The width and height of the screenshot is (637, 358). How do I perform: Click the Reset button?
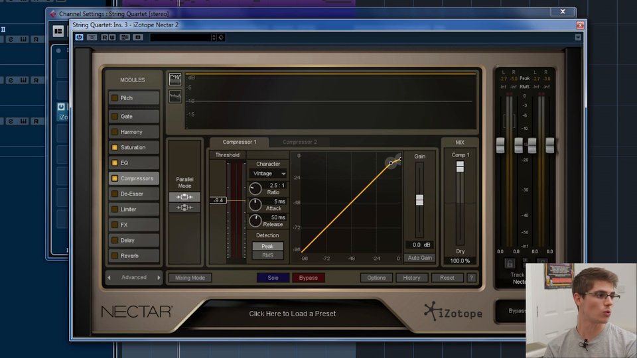tap(447, 278)
